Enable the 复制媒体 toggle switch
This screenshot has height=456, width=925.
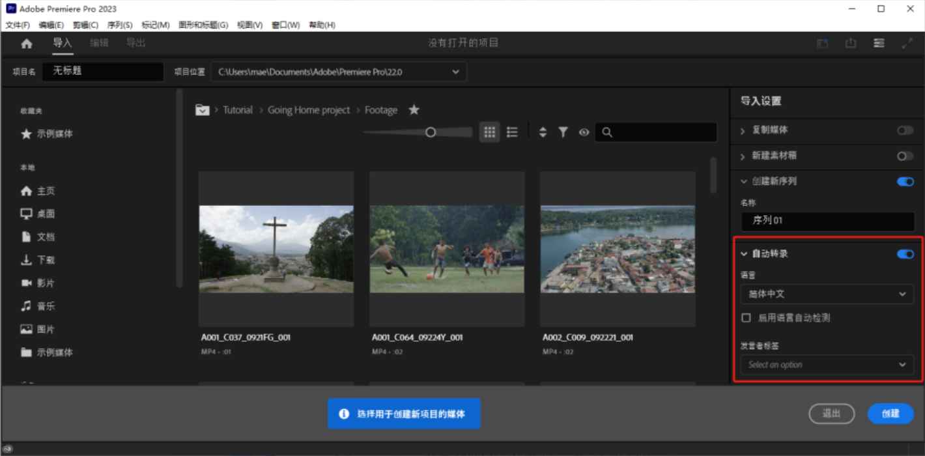(904, 130)
